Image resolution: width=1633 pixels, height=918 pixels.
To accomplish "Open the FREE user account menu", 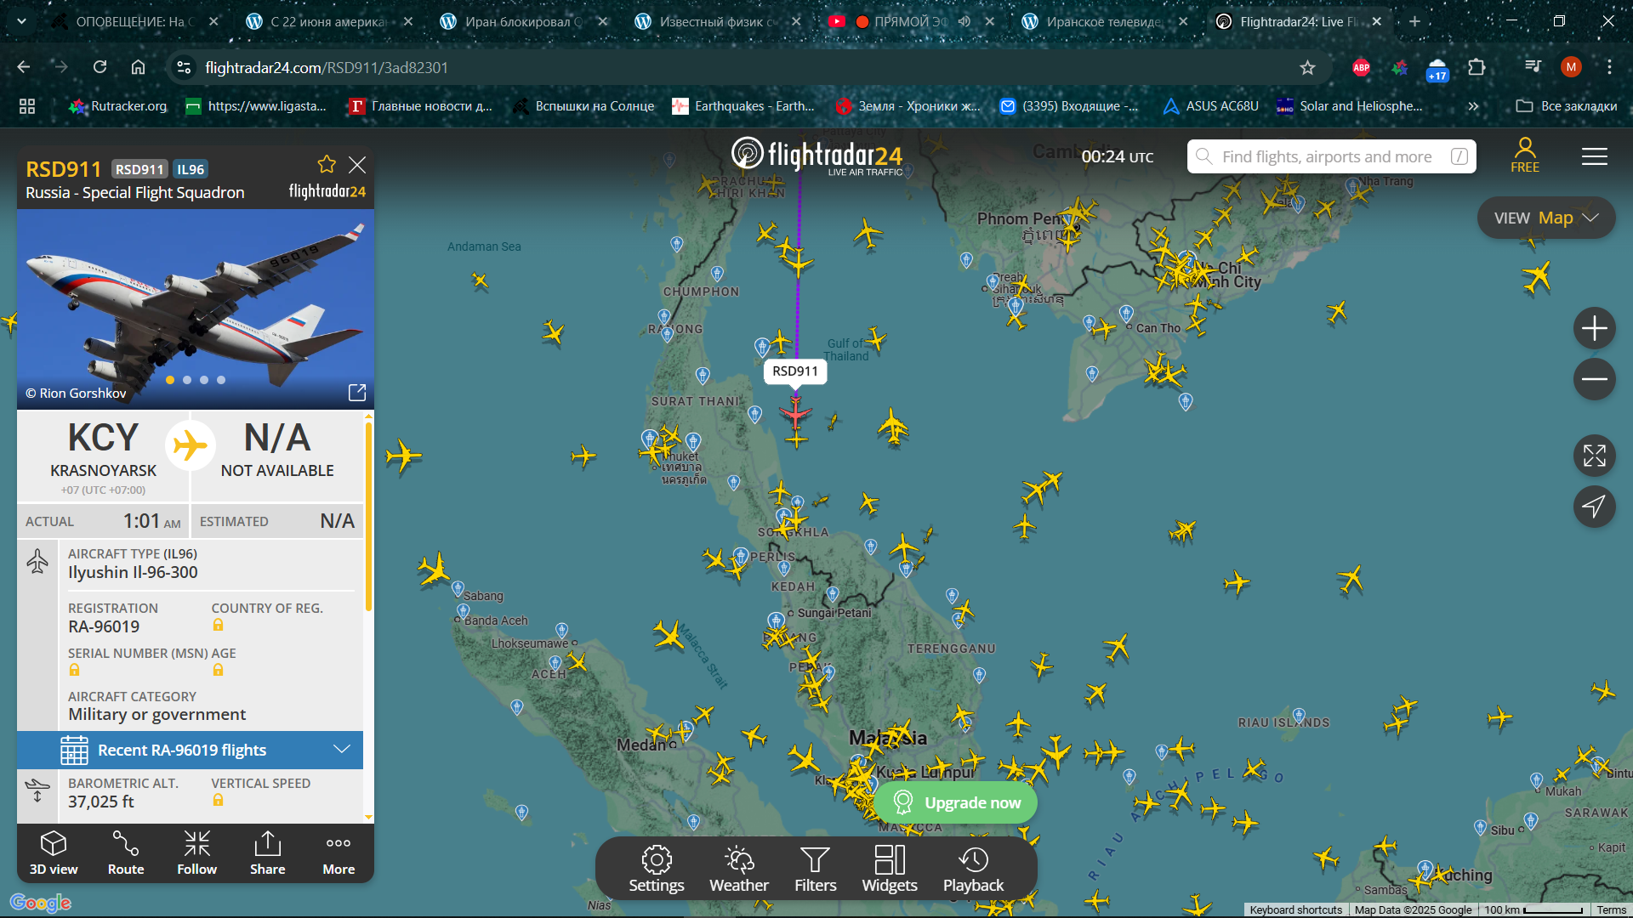I will 1525,156.
